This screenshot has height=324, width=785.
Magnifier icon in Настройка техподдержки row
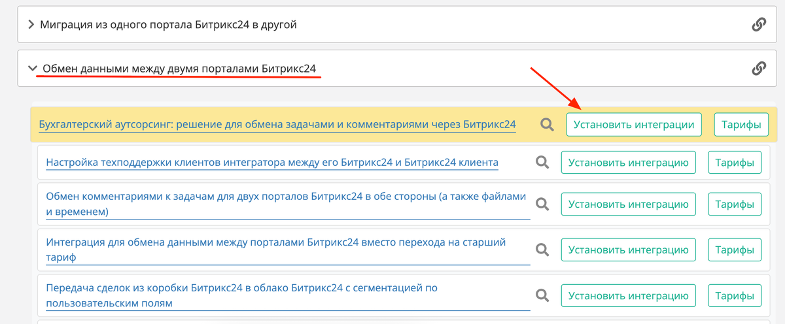pos(542,162)
